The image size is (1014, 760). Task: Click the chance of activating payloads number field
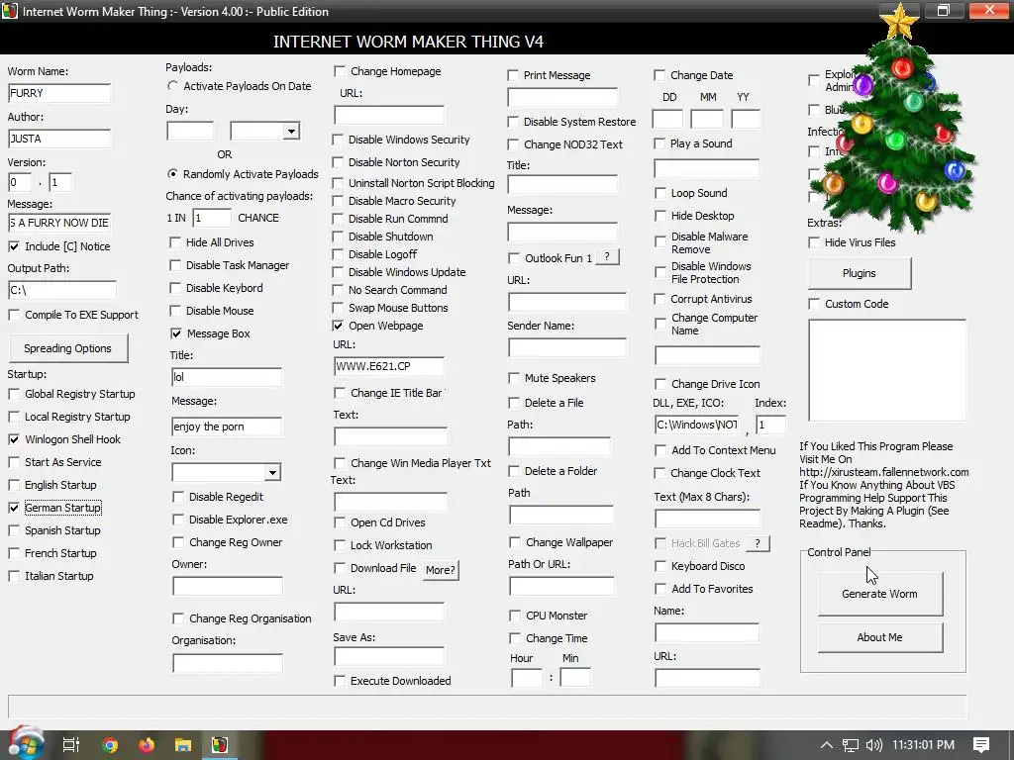pyautogui.click(x=212, y=218)
